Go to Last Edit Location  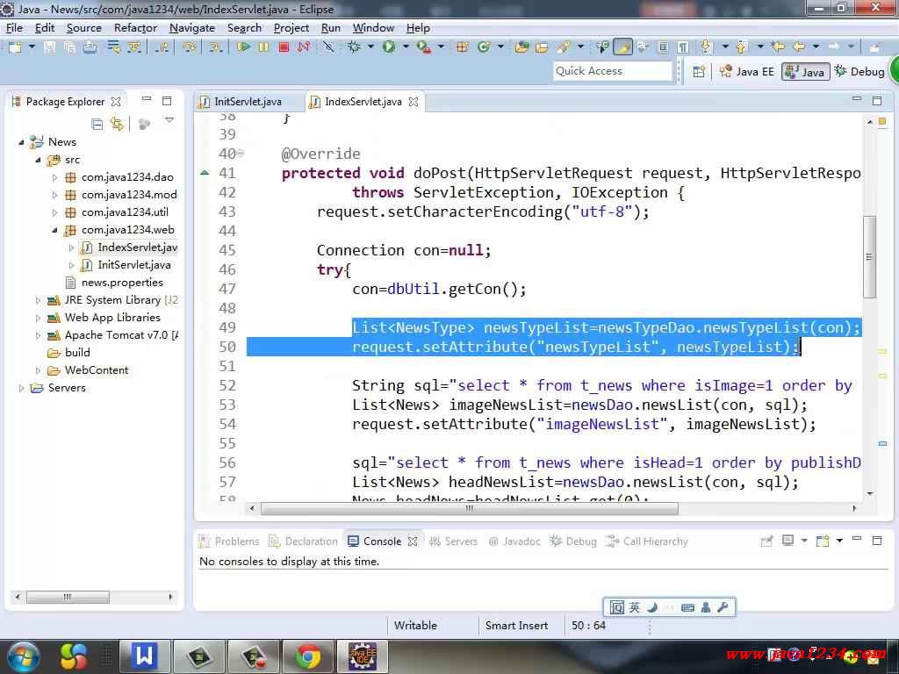click(778, 47)
